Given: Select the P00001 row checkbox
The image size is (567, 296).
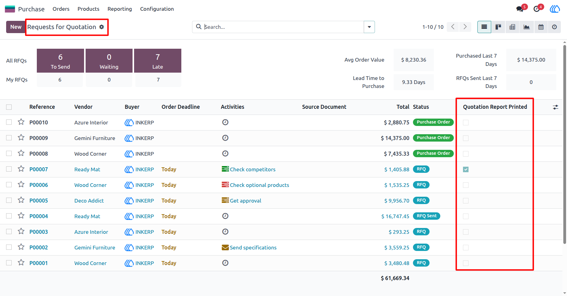Looking at the screenshot, I should click(9, 263).
